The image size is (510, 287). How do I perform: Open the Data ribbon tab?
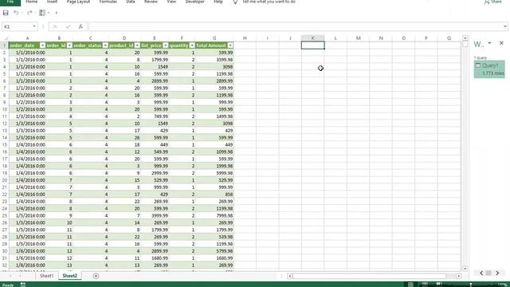[x=131, y=2]
